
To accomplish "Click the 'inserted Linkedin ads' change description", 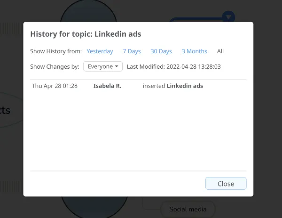I will [172, 86].
